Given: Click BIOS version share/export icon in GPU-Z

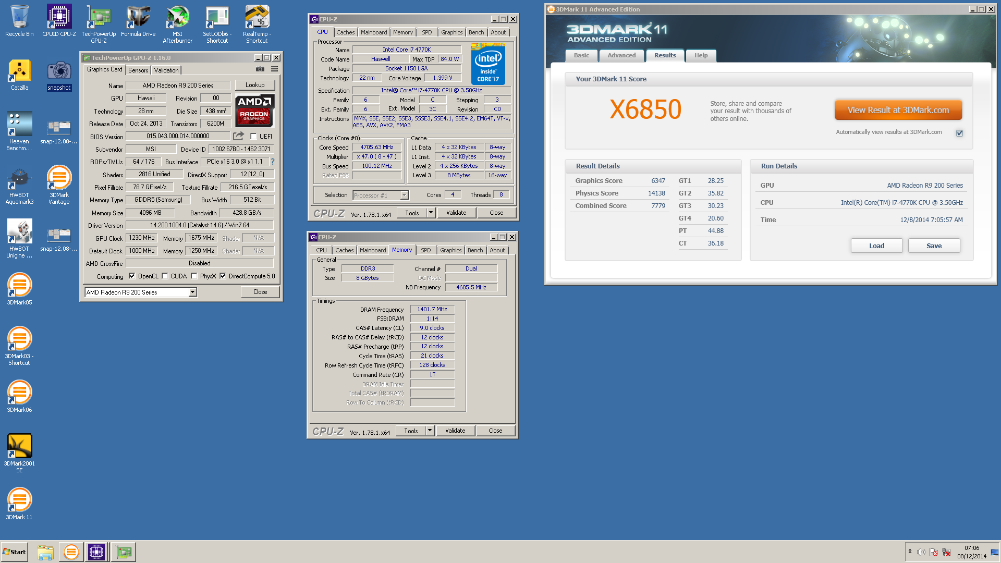Looking at the screenshot, I should tap(238, 136).
